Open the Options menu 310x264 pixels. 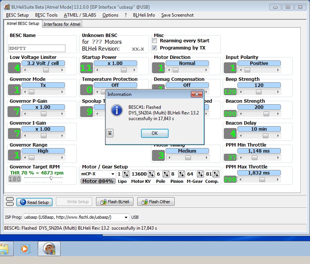[x=110, y=15]
